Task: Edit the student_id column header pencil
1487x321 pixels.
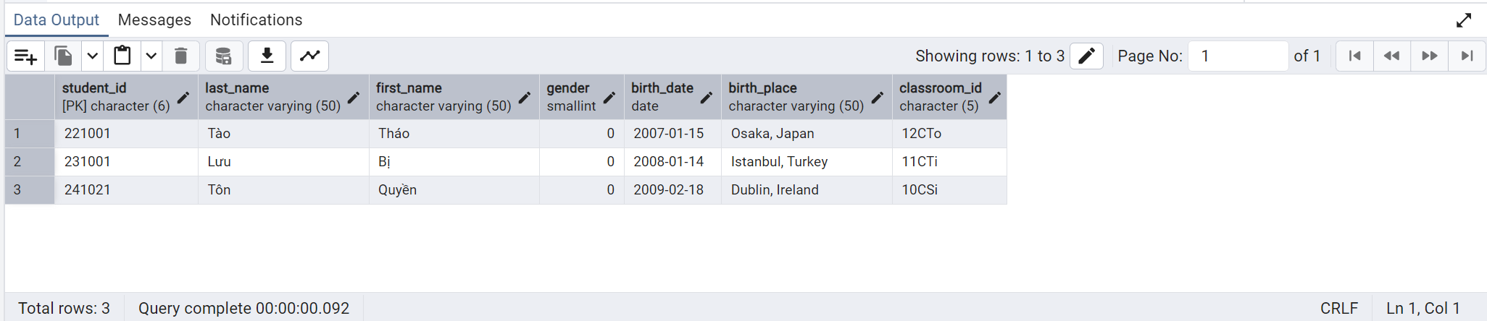Action: tap(183, 98)
